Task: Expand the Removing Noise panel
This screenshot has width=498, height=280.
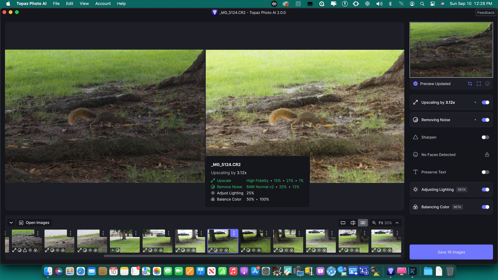Action: [x=436, y=120]
